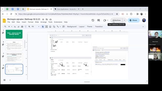Viewport: 162px width, 91px height.
Task: Click the Google account avatar in Slides
Action: pyautogui.click(x=144, y=20)
